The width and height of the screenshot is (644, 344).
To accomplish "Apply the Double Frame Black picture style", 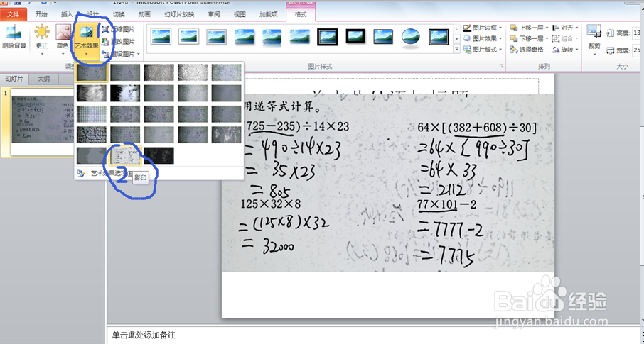I will tap(328, 37).
